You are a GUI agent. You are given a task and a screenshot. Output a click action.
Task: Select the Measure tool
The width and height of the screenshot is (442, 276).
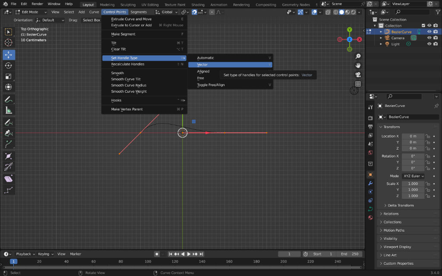coord(9,110)
